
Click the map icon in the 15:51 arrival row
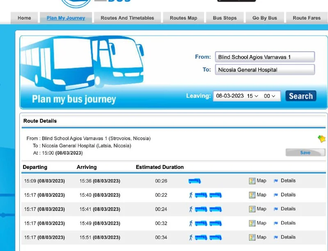click(x=252, y=237)
